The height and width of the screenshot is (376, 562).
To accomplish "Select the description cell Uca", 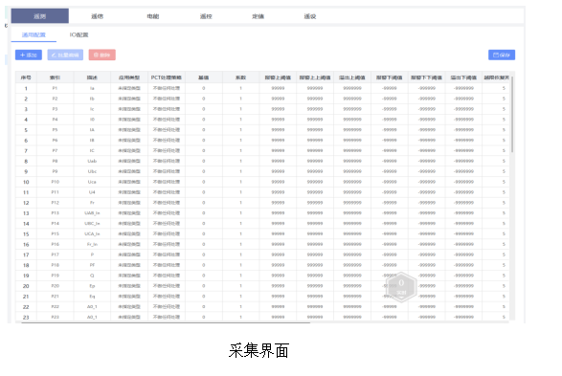I will point(92,182).
